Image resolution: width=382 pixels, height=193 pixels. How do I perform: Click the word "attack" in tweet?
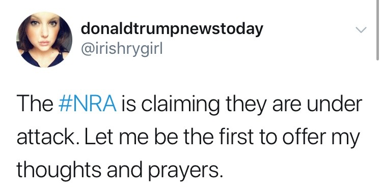[48, 137]
